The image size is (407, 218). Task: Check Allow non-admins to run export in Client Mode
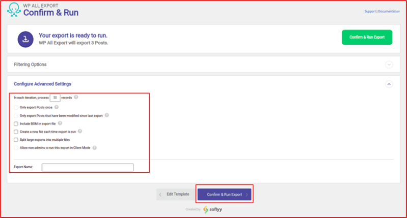pyautogui.click(x=16, y=148)
